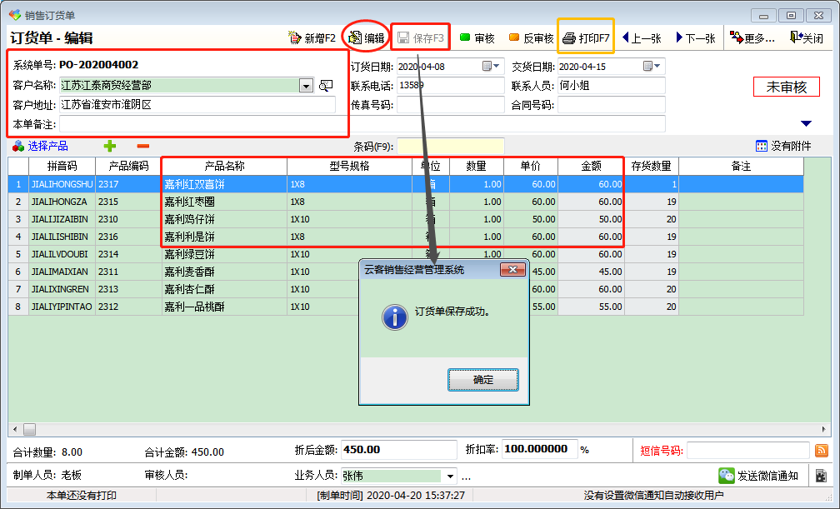Open the 客户名称 customer dropdown
The image size is (840, 509).
click(306, 86)
